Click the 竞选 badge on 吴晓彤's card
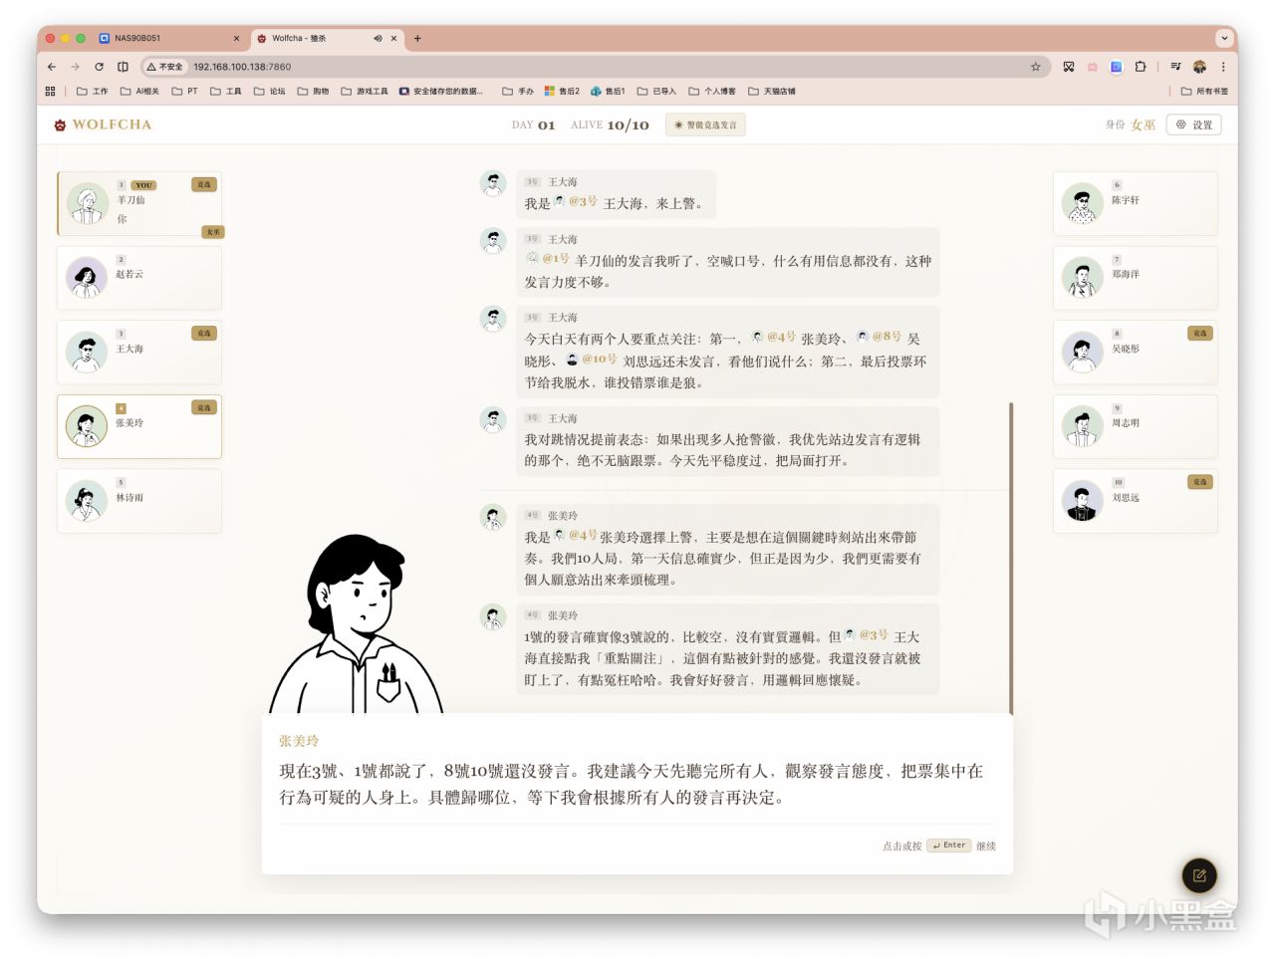The width and height of the screenshot is (1275, 963). coord(1199,334)
